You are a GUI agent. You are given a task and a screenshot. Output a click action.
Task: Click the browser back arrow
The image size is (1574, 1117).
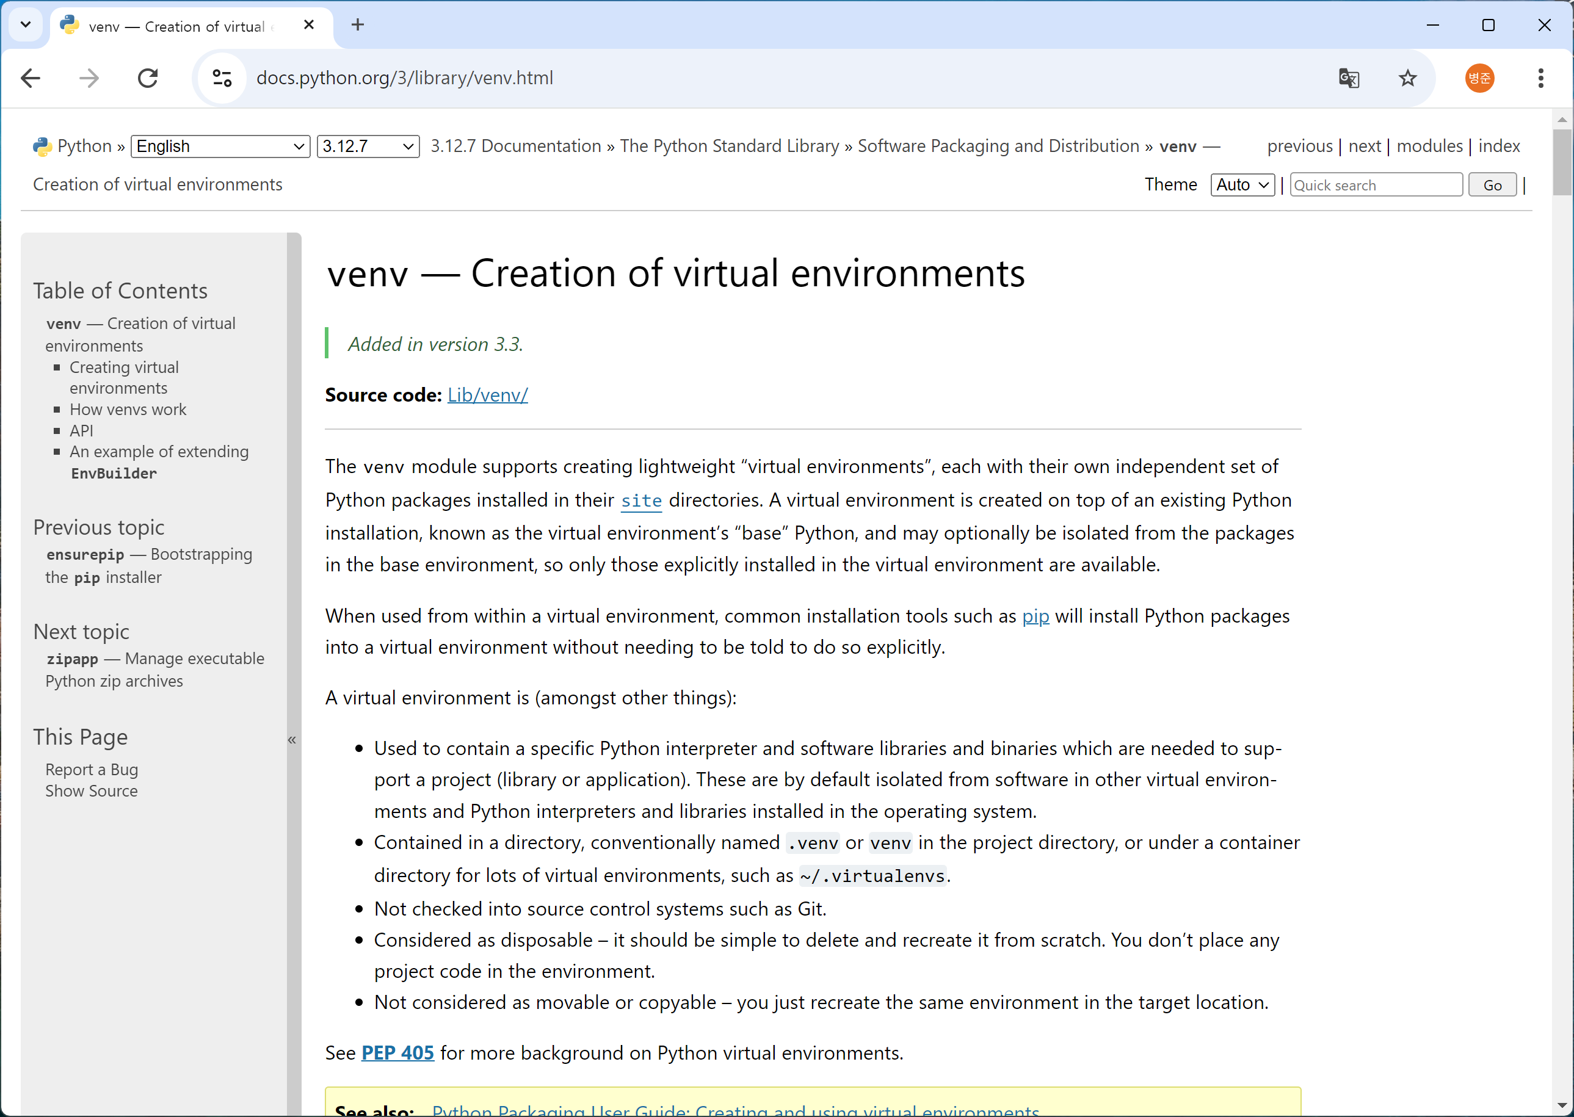click(x=31, y=78)
